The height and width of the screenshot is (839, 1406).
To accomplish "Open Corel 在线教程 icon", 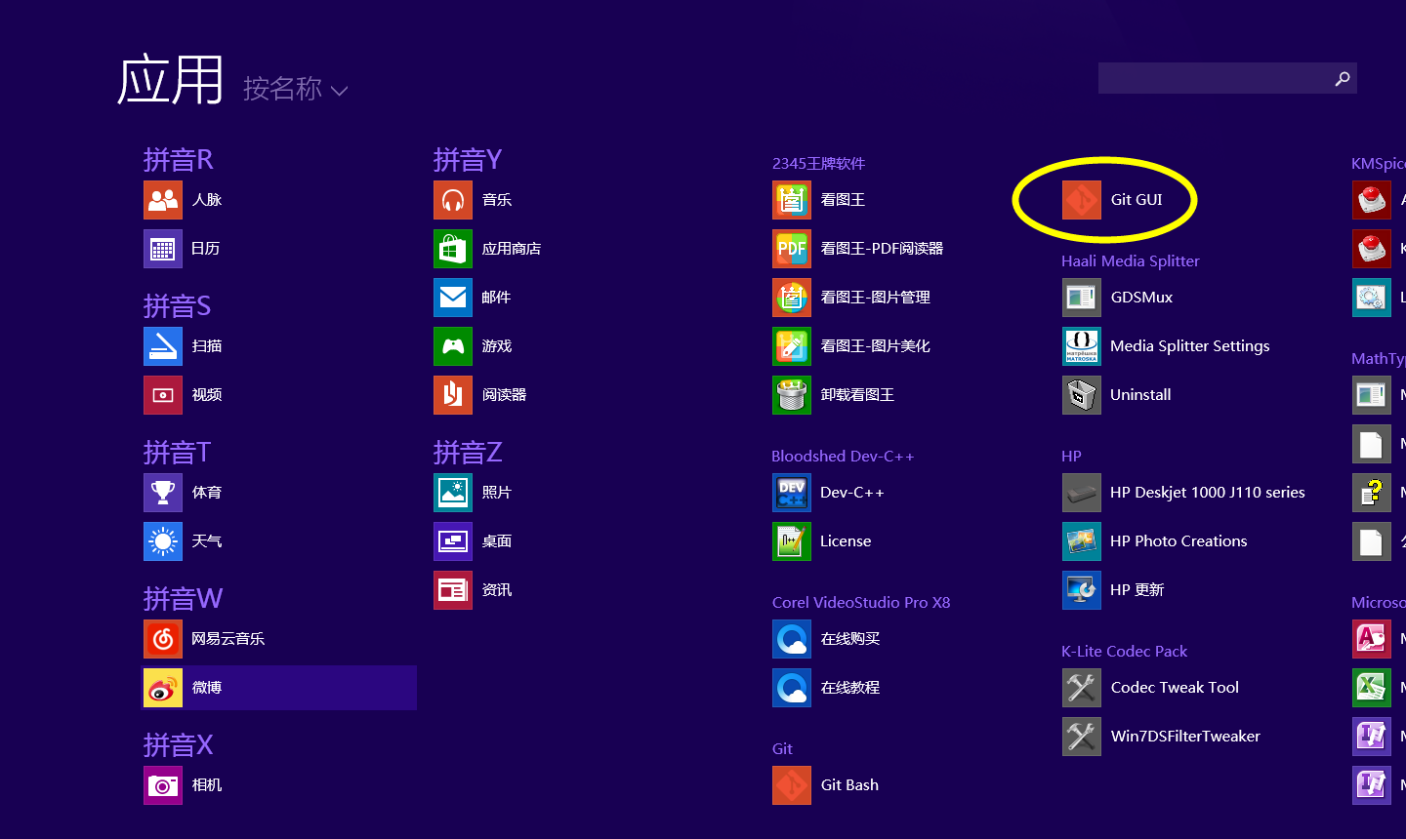I will (792, 688).
